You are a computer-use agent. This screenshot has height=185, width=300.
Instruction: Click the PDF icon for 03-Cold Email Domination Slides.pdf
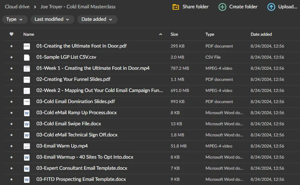coord(27,102)
